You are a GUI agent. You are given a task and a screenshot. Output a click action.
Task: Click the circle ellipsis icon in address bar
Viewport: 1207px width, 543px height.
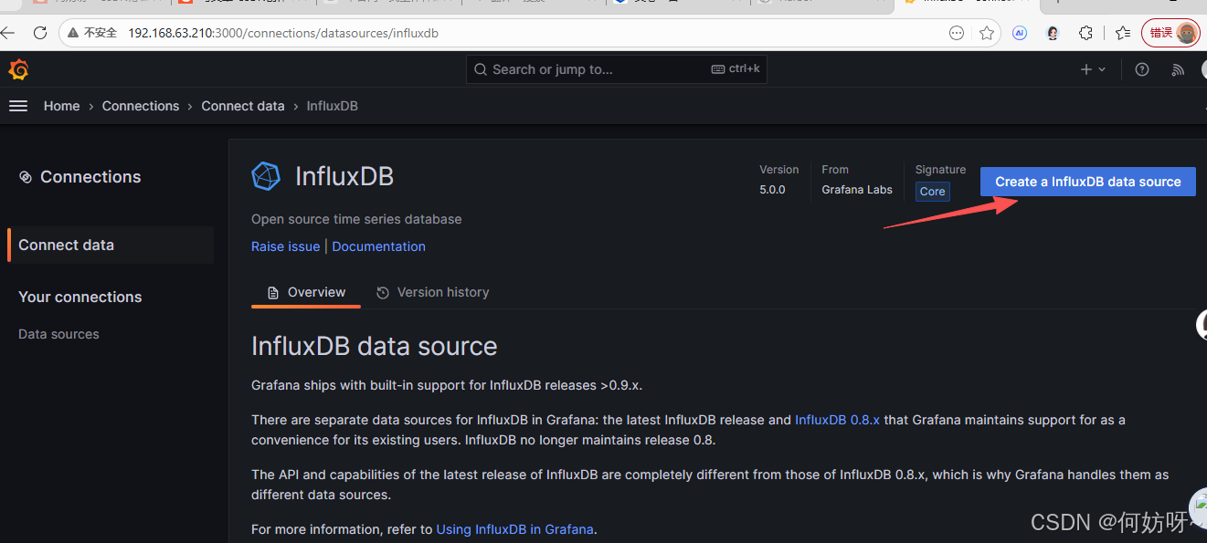click(957, 33)
